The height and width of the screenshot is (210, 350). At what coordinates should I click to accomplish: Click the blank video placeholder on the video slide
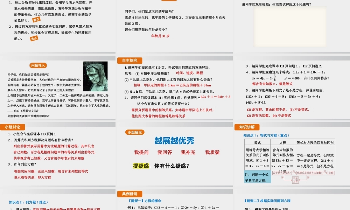[x=290, y=27]
